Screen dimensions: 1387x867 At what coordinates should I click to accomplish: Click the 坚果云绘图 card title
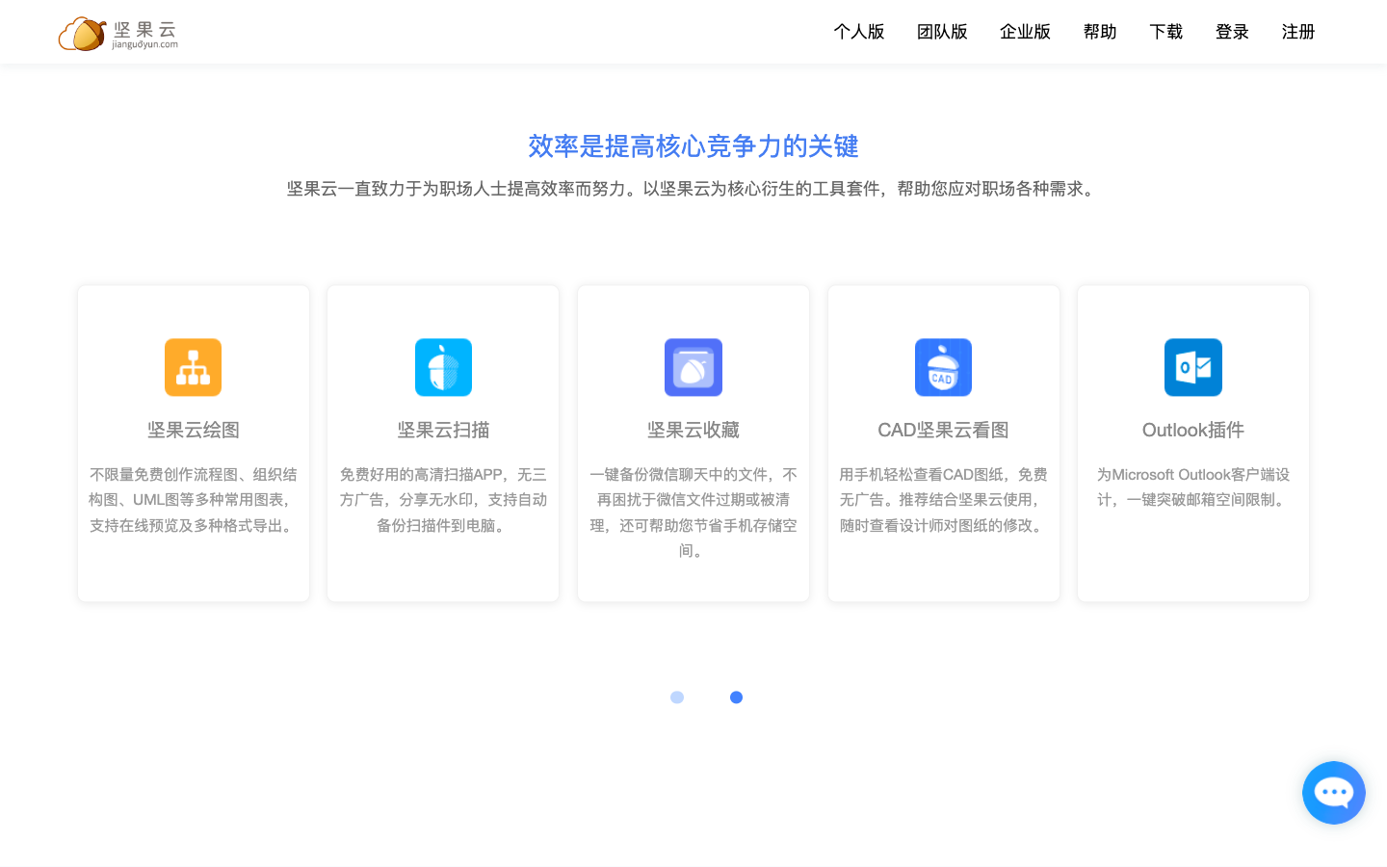[x=193, y=429]
